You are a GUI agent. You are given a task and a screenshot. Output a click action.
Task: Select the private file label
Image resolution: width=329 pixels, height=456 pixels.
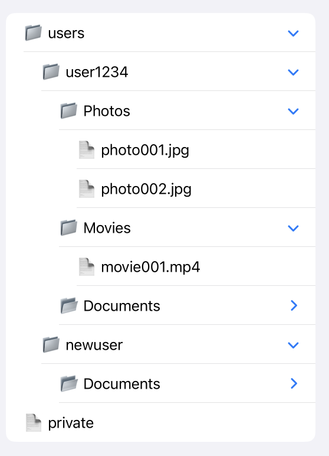pos(71,424)
